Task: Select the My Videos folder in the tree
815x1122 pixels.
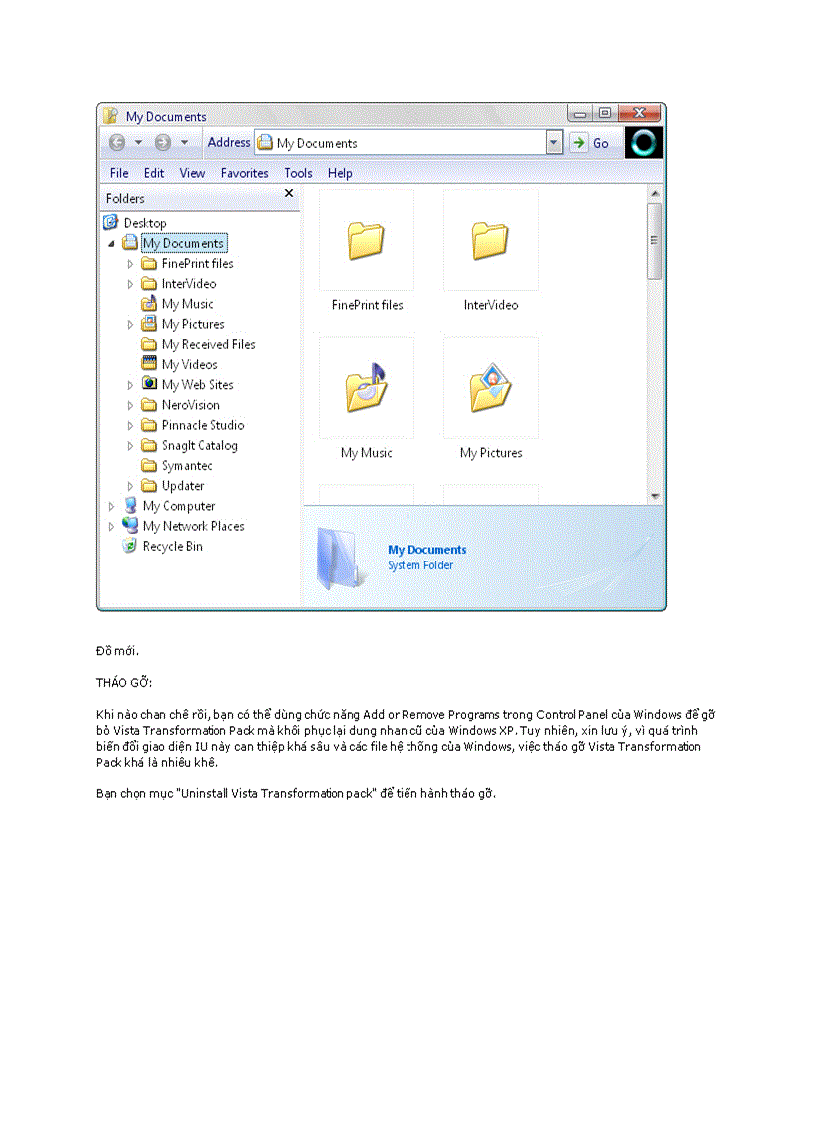Action: pos(188,364)
